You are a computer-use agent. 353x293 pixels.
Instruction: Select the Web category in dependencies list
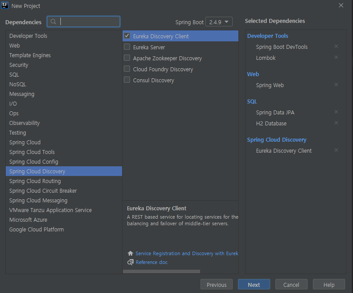pyautogui.click(x=64, y=46)
